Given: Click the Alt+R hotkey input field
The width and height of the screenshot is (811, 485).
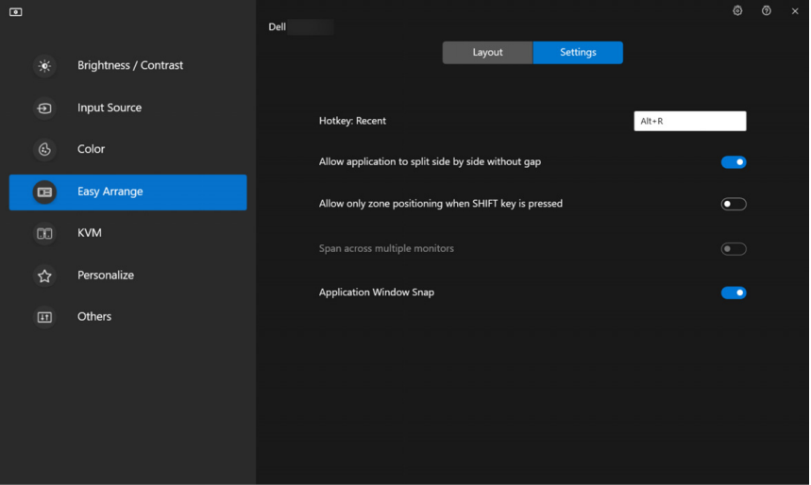Looking at the screenshot, I should click(x=689, y=121).
